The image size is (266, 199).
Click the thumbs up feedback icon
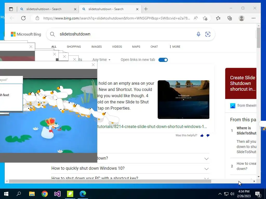coord(202,135)
